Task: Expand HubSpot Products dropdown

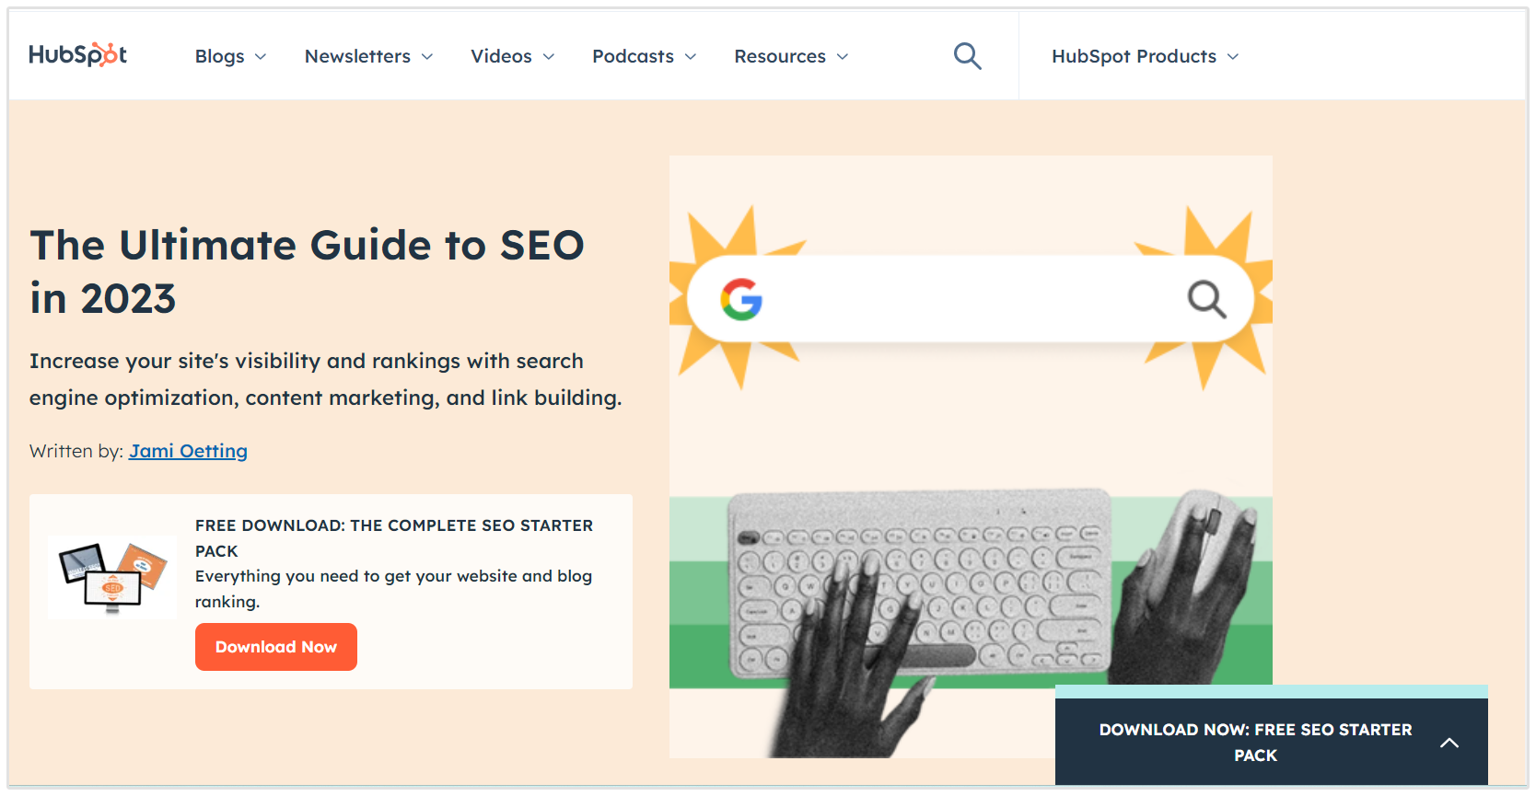Action: point(1145,56)
